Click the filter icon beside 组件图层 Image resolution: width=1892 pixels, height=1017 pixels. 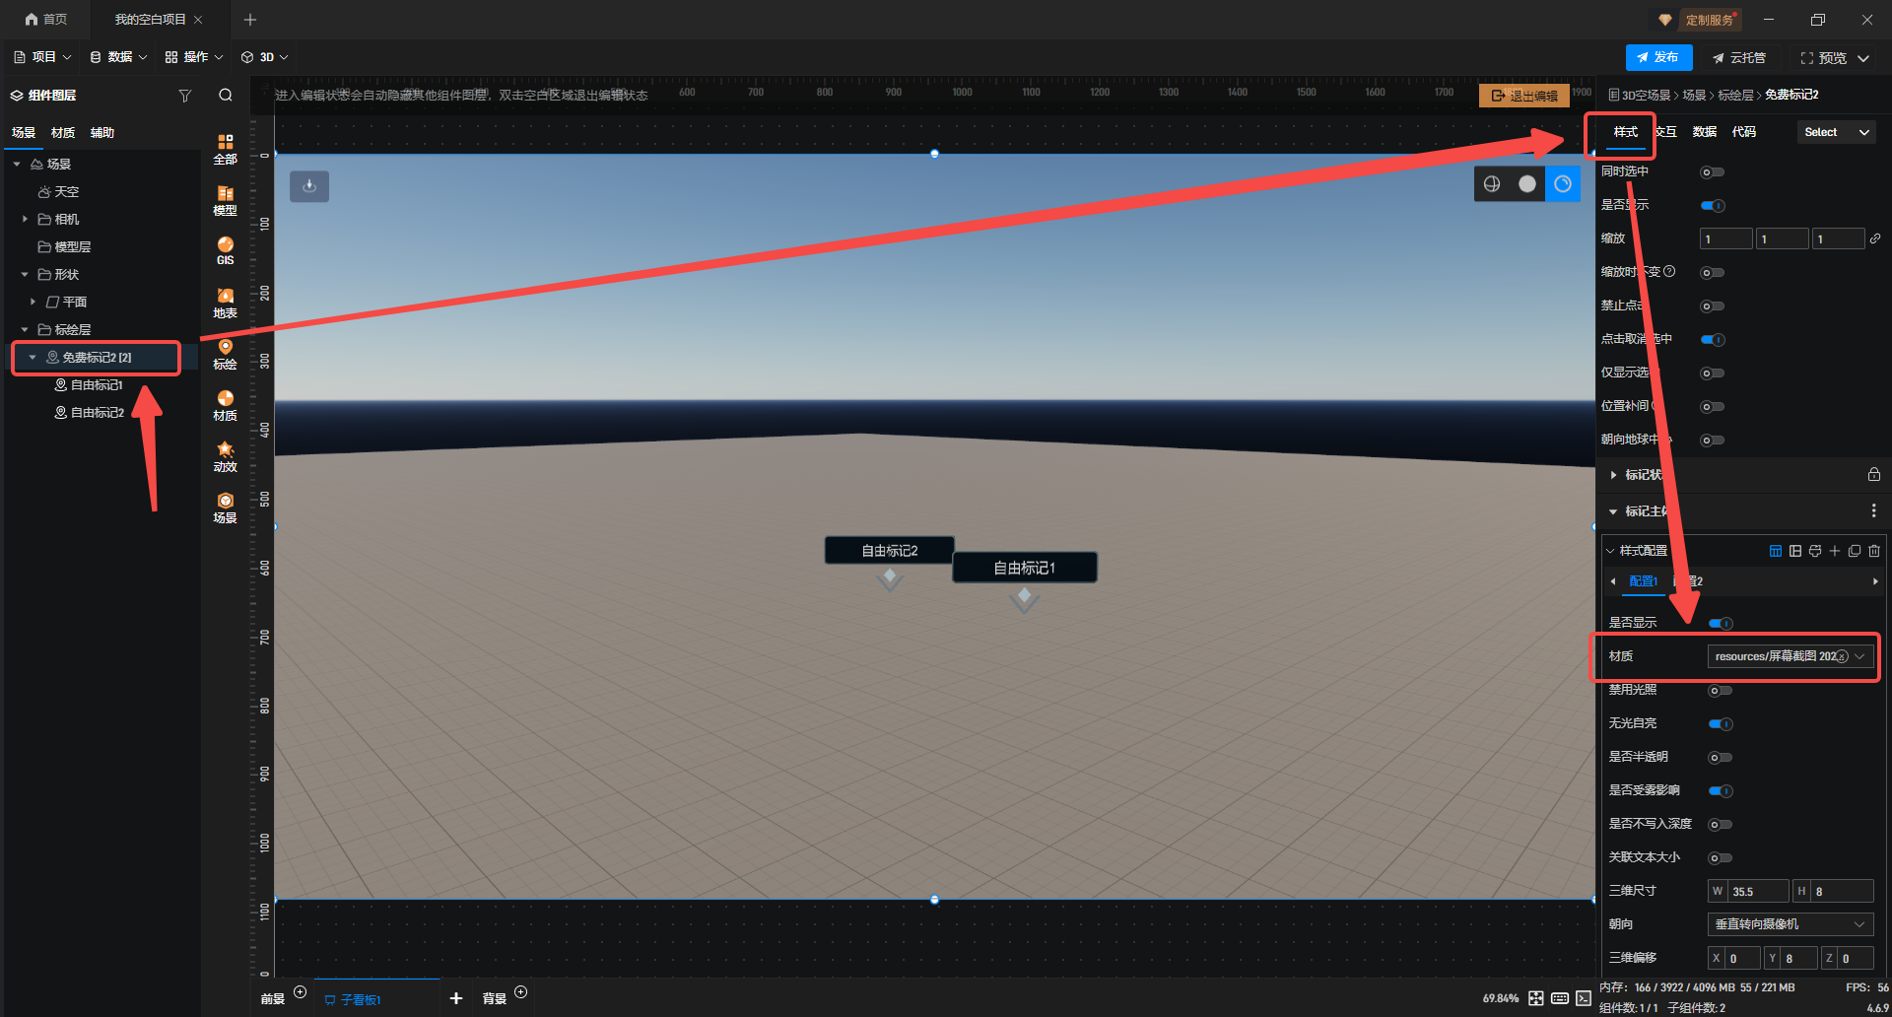point(184,96)
